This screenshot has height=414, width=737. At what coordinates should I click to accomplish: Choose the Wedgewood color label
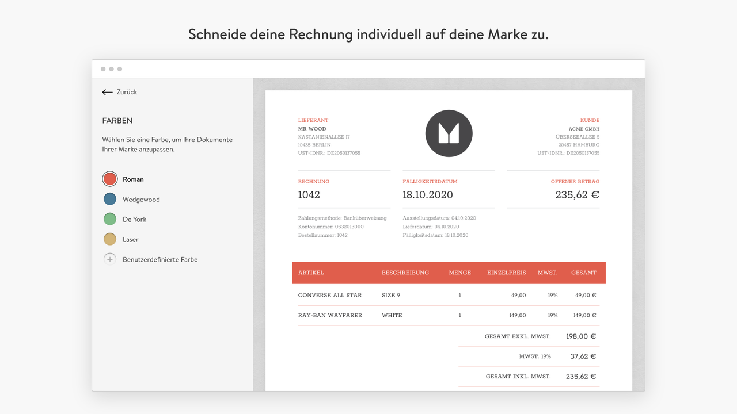pos(141,200)
